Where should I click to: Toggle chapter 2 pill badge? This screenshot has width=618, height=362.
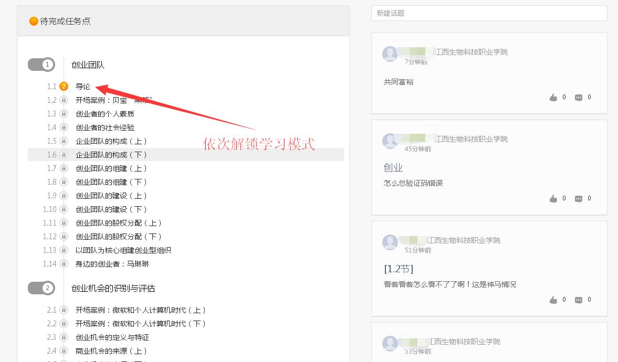(41, 288)
